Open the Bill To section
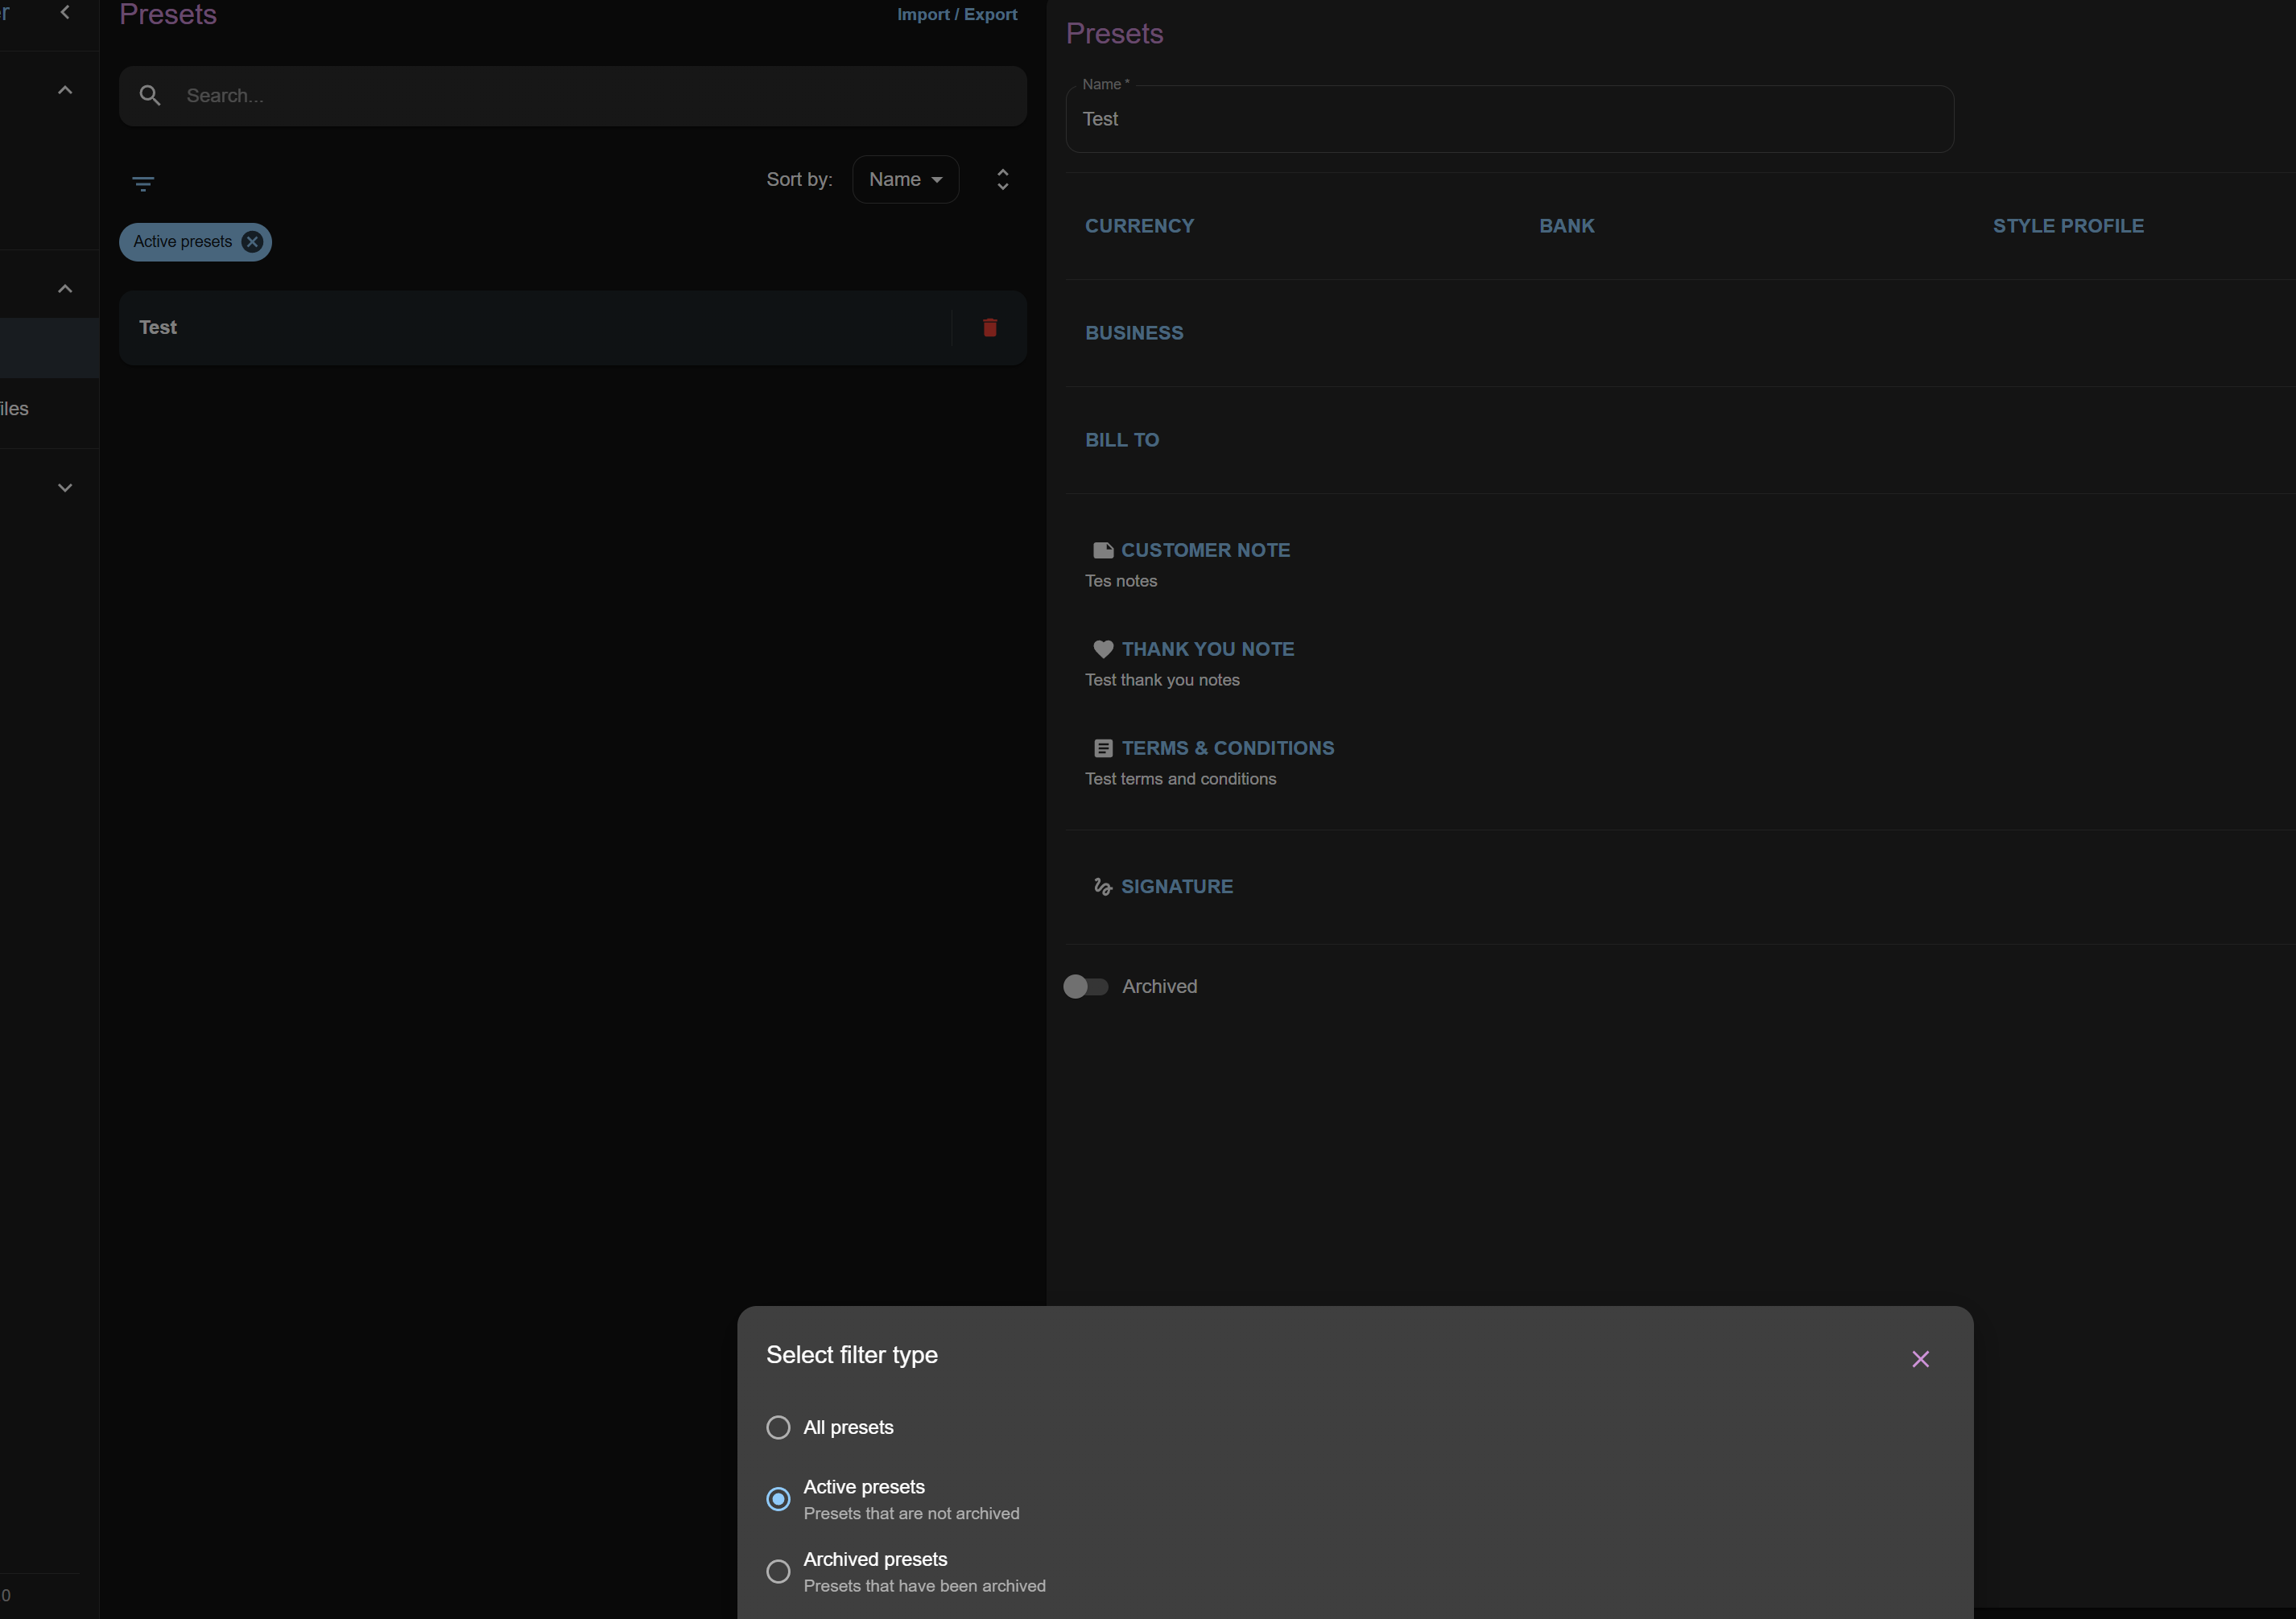 (1122, 439)
